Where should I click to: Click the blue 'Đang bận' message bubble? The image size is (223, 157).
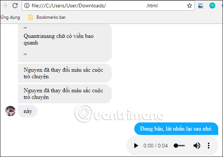pyautogui.click(x=176, y=129)
